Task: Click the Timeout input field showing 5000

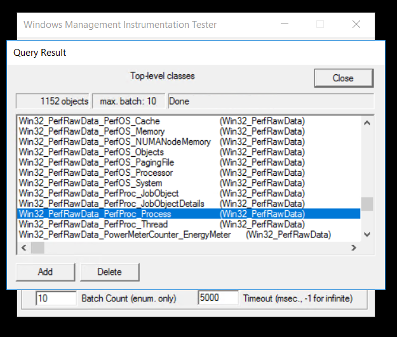Action: coord(218,298)
